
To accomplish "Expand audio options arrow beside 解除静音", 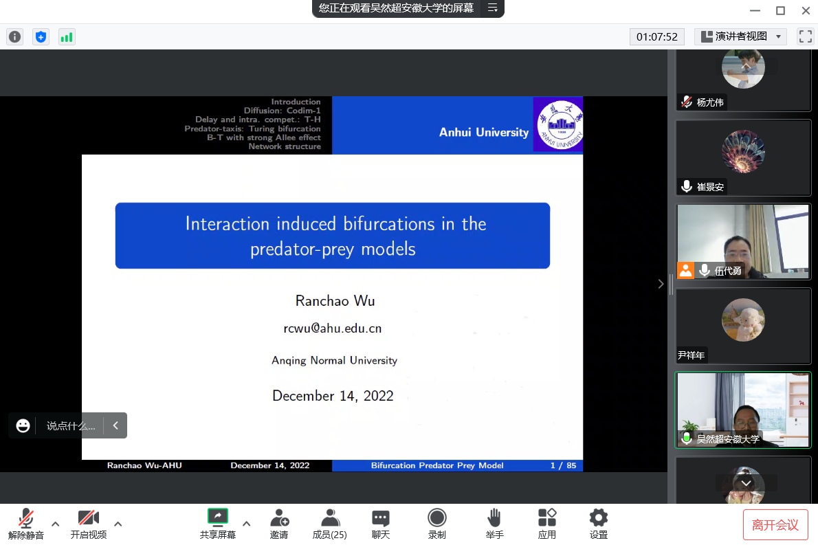I will coord(56,524).
